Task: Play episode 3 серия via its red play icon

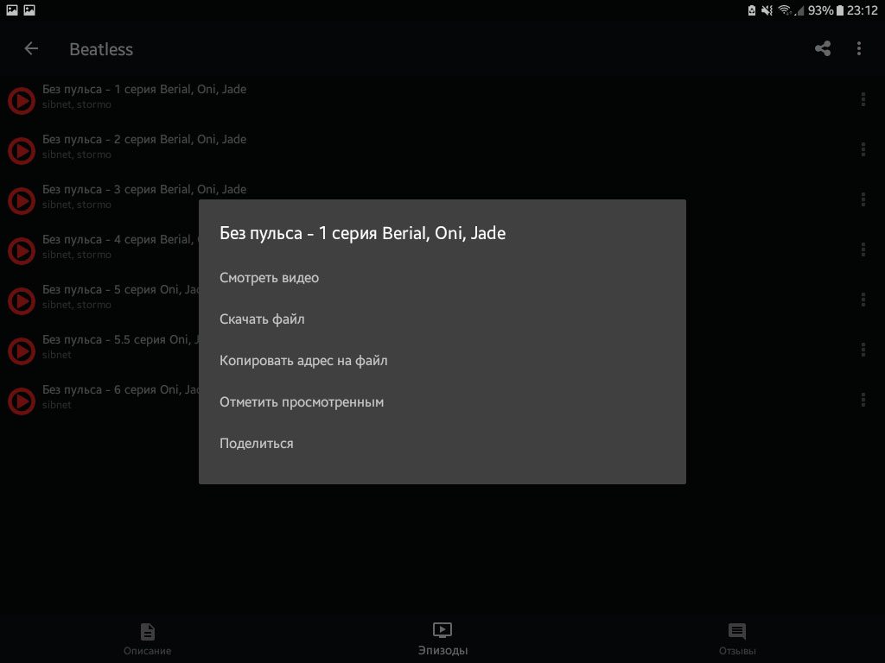Action: pyautogui.click(x=22, y=201)
